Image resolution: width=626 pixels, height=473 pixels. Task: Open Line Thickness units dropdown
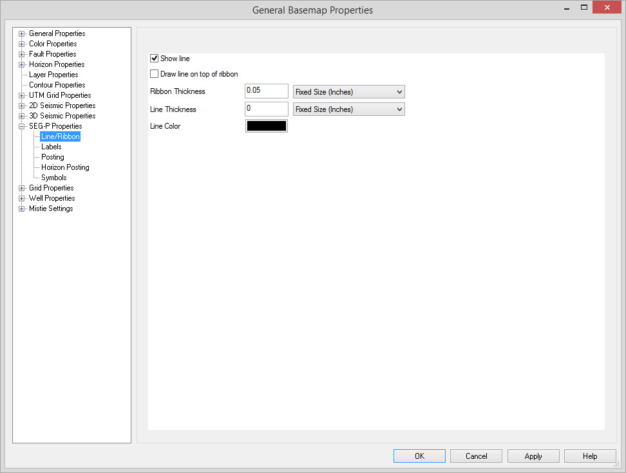coord(348,109)
